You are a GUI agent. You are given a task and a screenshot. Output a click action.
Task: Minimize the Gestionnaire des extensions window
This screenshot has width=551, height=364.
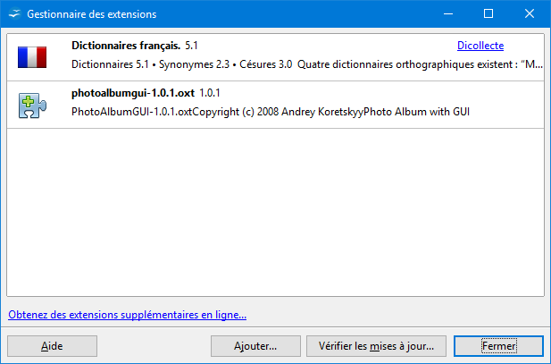(448, 13)
